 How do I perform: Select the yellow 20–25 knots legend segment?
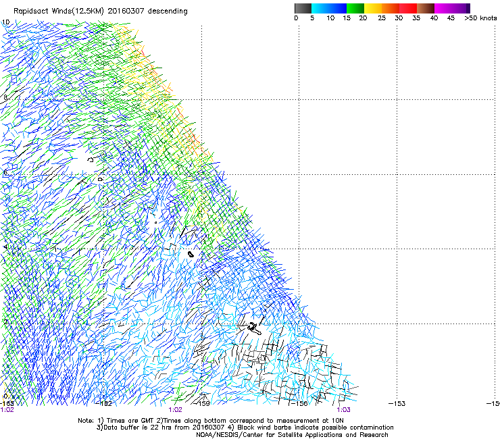click(x=373, y=8)
